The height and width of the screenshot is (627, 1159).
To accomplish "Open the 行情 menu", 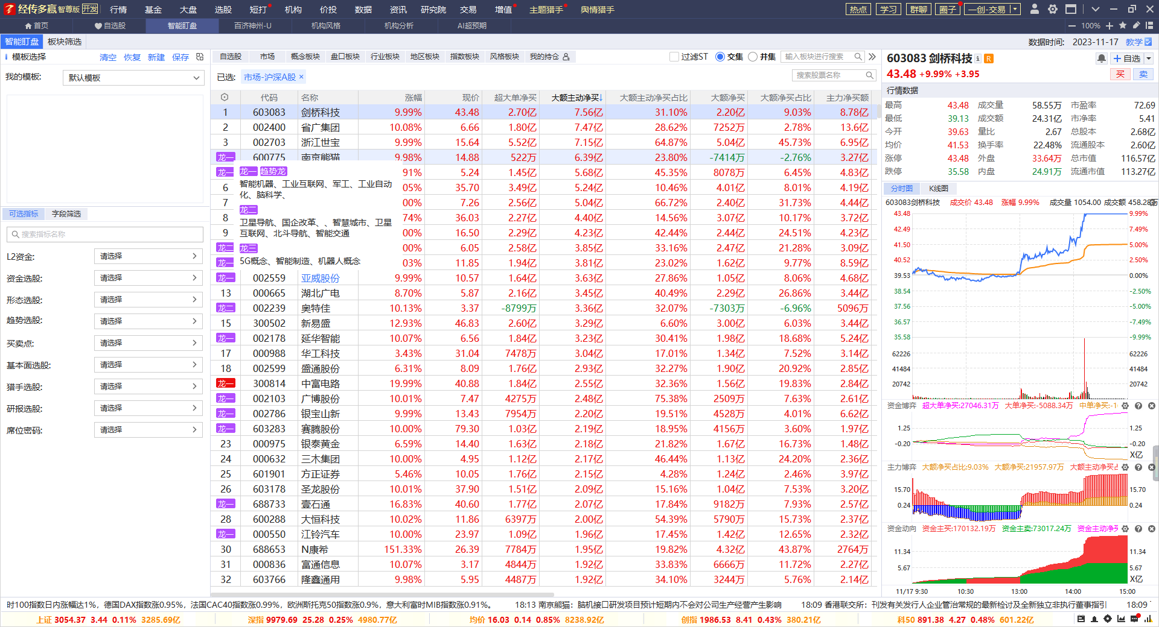I will (x=118, y=10).
